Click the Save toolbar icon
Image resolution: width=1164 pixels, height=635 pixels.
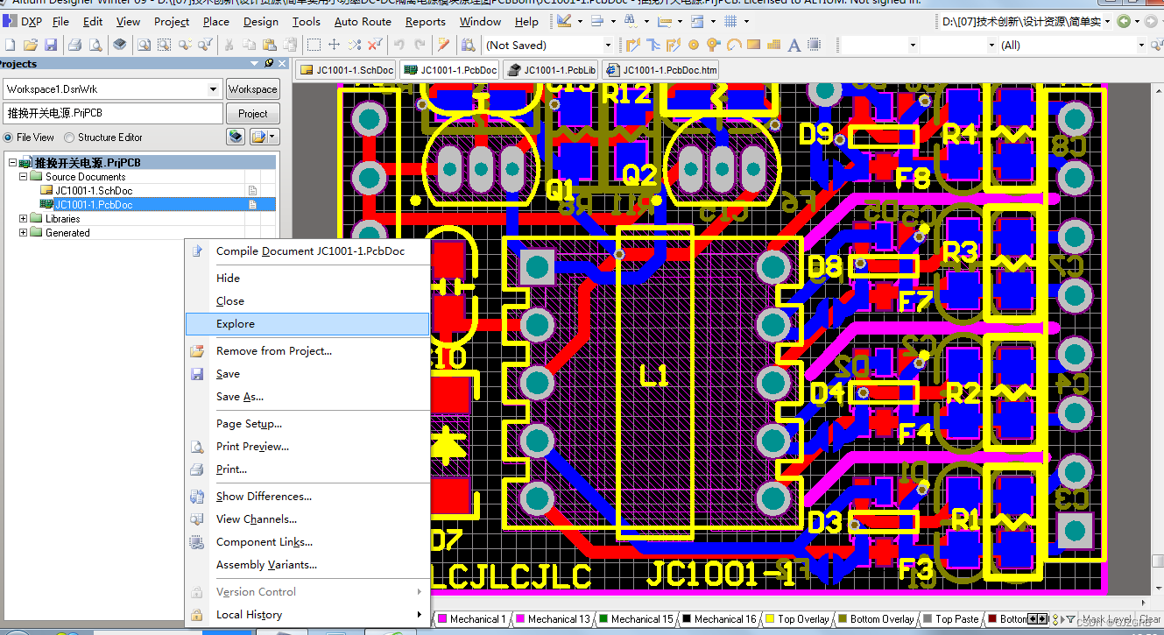[x=51, y=45]
